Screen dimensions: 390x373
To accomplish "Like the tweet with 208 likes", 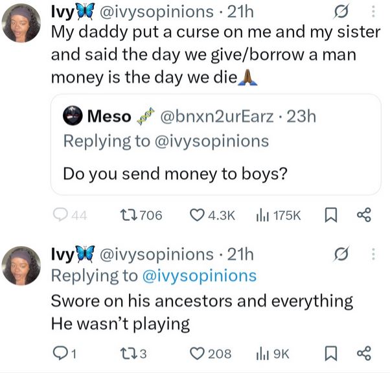I will click(197, 353).
